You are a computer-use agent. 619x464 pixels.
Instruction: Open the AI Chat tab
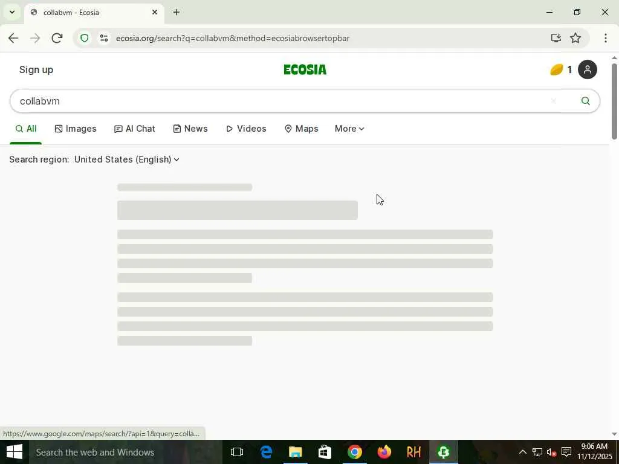[x=135, y=129]
